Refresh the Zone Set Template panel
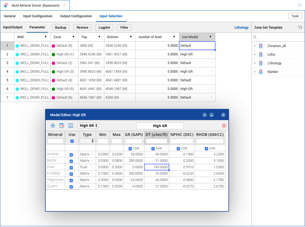The image size is (305, 227). [x=300, y=27]
